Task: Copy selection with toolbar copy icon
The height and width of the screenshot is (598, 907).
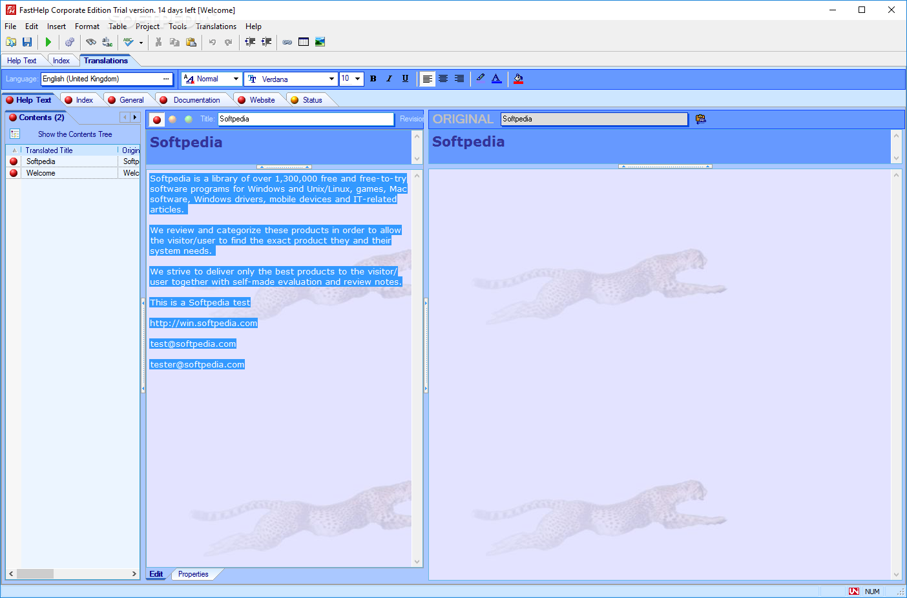Action: pyautogui.click(x=174, y=42)
